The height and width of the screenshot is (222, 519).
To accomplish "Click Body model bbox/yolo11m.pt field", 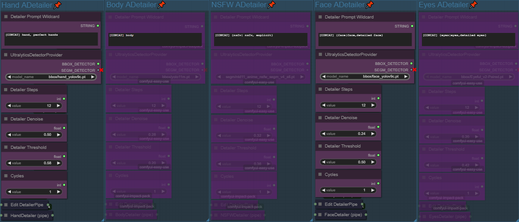I will coord(155,77).
